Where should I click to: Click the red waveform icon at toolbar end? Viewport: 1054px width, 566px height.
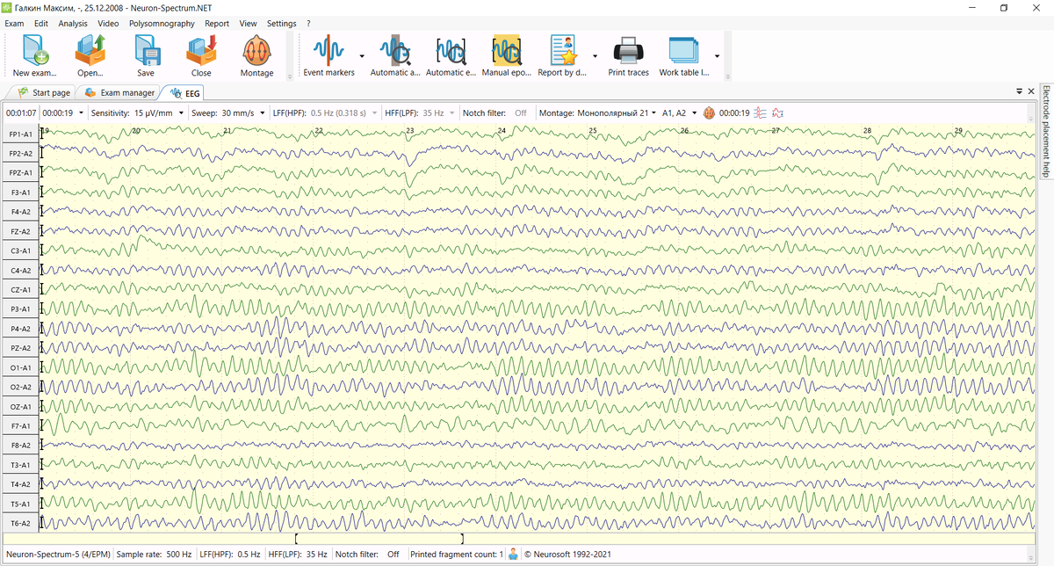(778, 113)
